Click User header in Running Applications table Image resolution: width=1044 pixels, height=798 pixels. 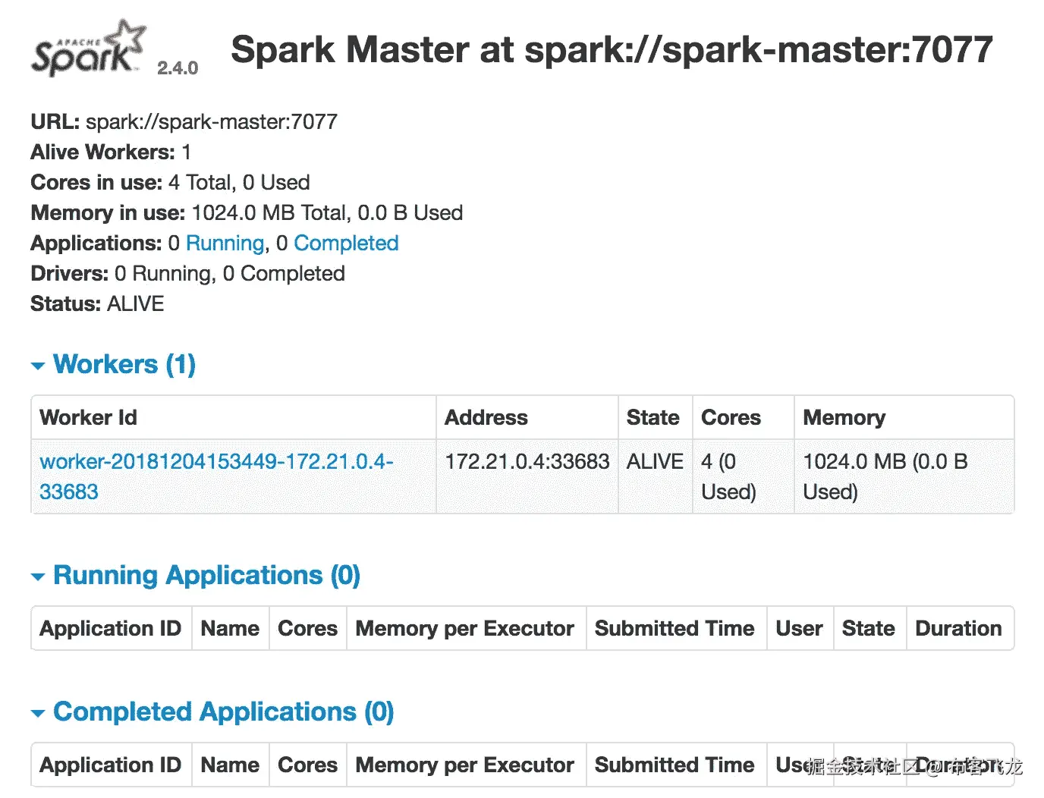pos(800,628)
